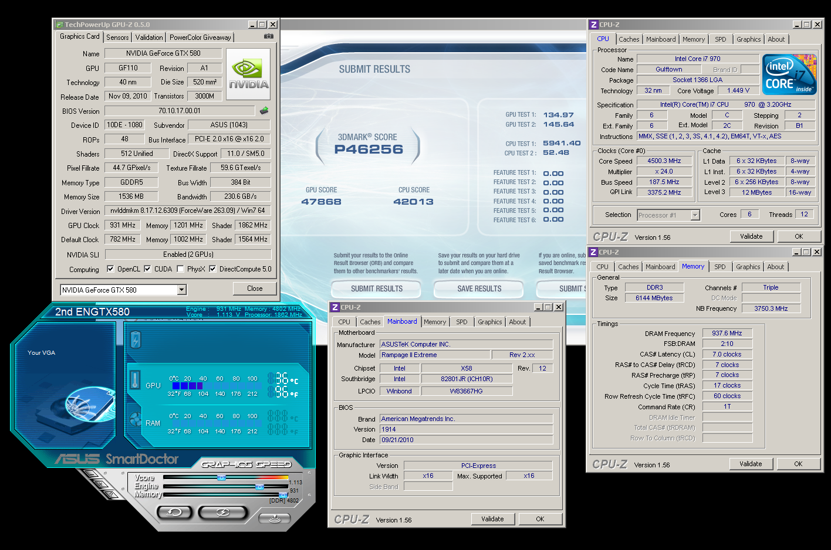Click the Memory Size 6144 MBytes value
This screenshot has width=831, height=550.
pos(654,298)
